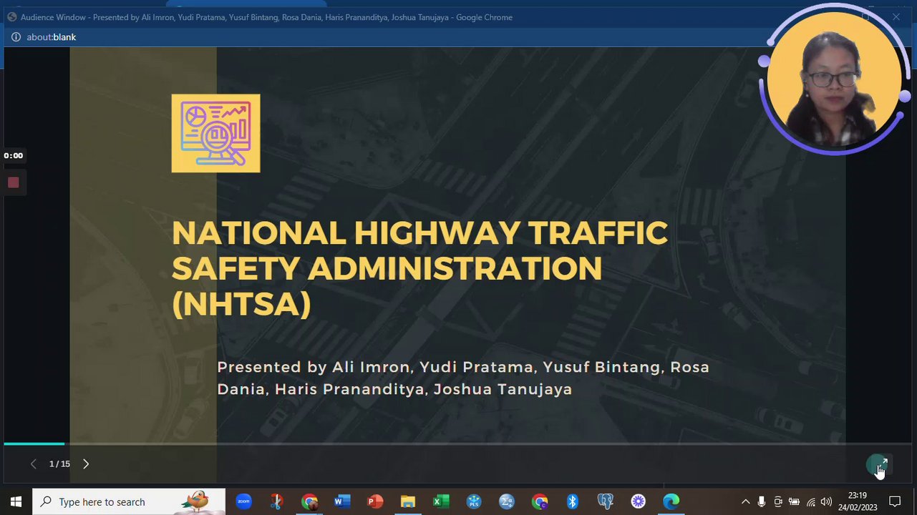The image size is (917, 515).
Task: Click the presenter webcam bubble
Action: point(834,80)
